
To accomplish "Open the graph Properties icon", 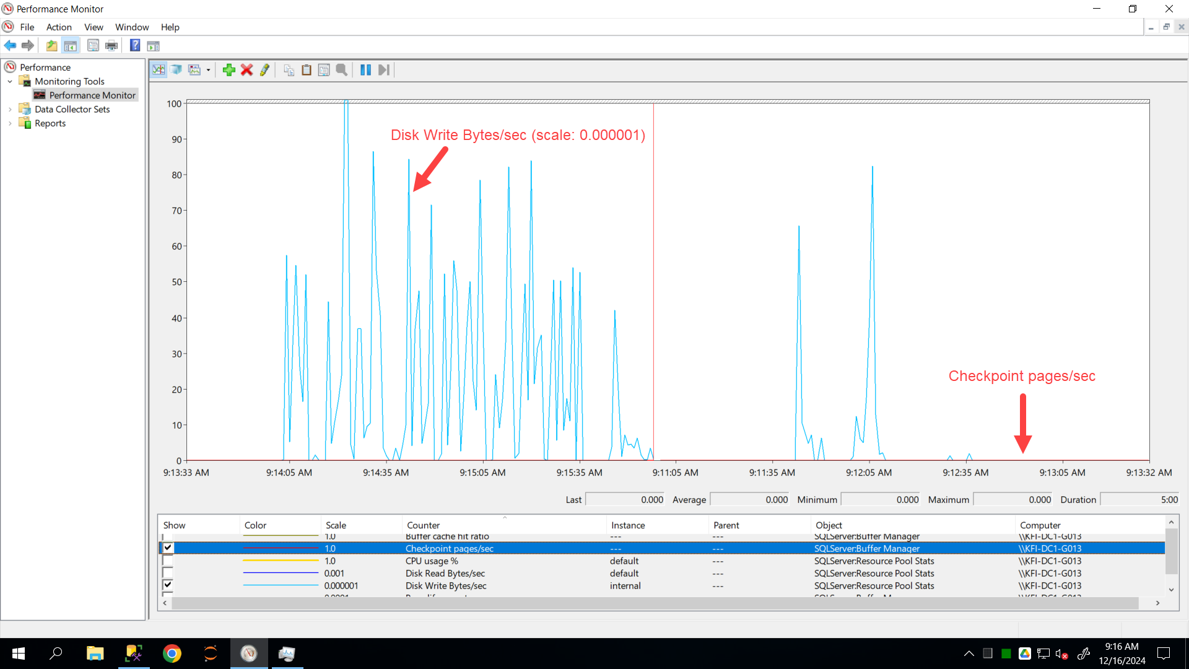I will pos(324,69).
